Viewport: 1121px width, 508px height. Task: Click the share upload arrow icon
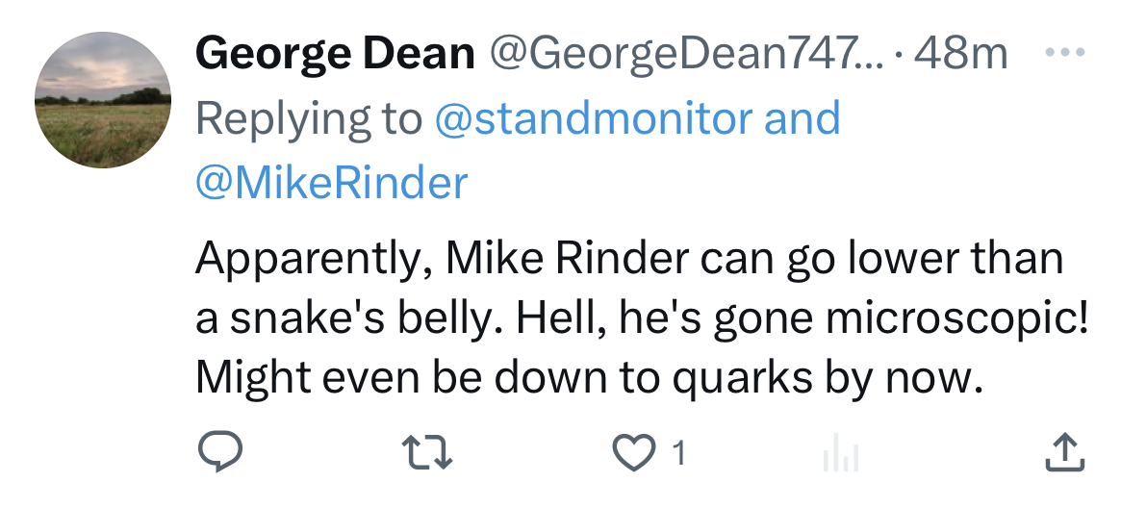point(1065,452)
